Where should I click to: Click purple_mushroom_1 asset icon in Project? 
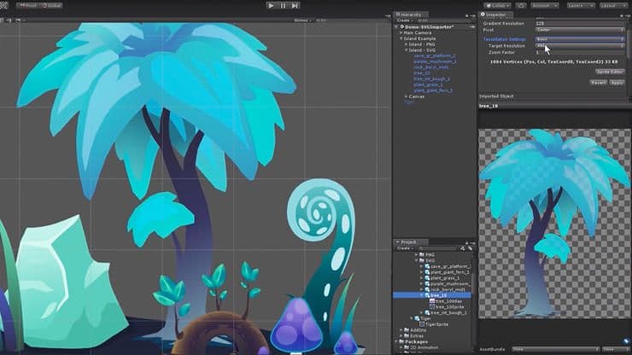(x=427, y=283)
